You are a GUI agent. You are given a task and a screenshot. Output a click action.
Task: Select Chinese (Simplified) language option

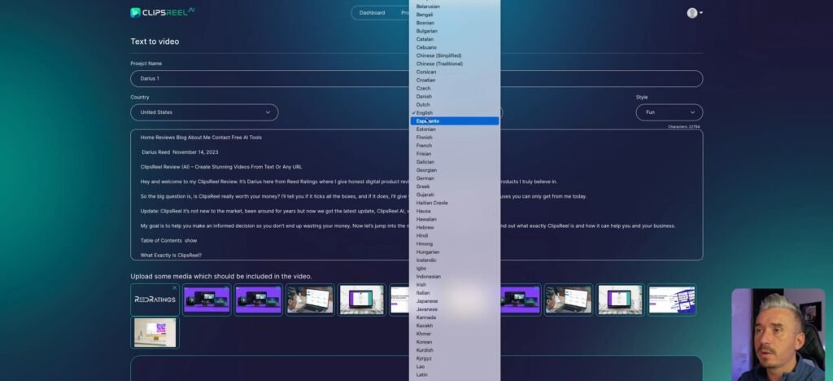coord(439,55)
